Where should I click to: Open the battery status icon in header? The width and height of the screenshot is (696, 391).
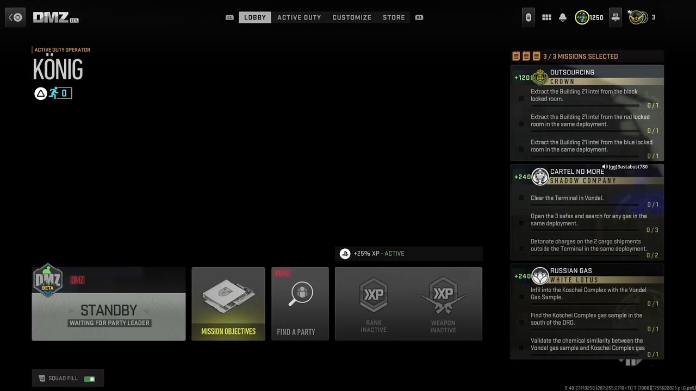528,17
